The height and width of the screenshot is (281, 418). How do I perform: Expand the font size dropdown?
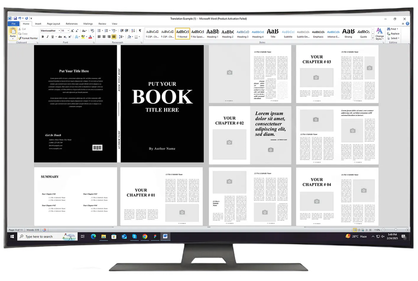(68, 30)
